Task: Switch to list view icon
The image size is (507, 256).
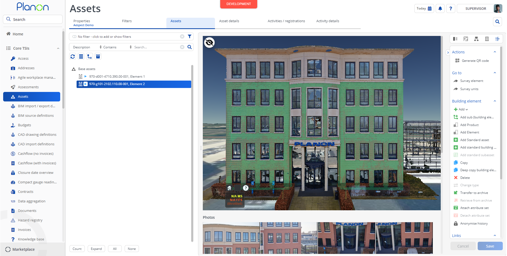Action: [x=81, y=57]
